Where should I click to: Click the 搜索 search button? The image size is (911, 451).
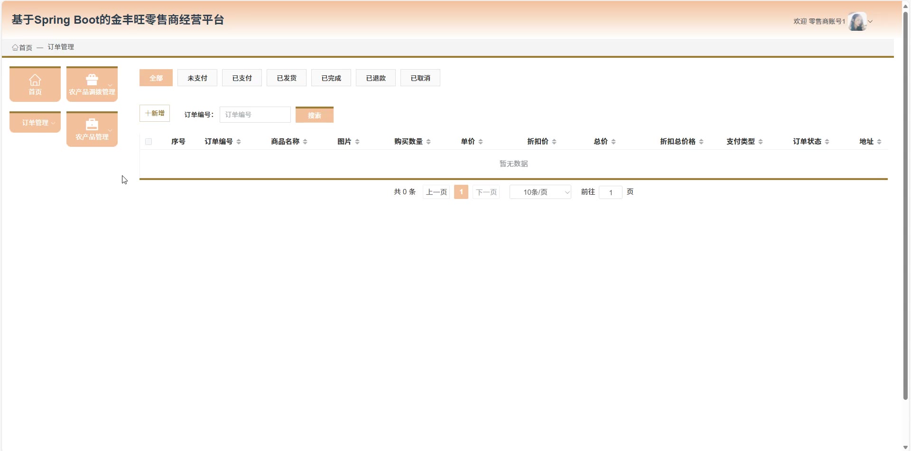pos(315,115)
